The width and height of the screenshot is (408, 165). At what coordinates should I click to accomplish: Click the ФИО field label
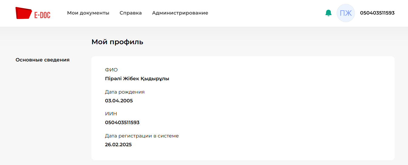pos(111,70)
